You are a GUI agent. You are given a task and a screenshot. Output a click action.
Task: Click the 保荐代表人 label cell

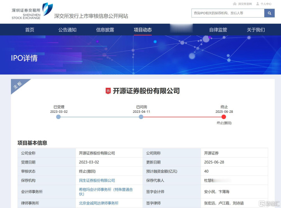click(172, 180)
